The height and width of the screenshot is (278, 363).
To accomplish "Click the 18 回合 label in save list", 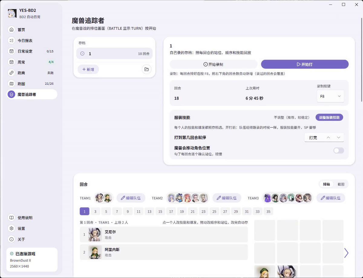I will click(144, 54).
